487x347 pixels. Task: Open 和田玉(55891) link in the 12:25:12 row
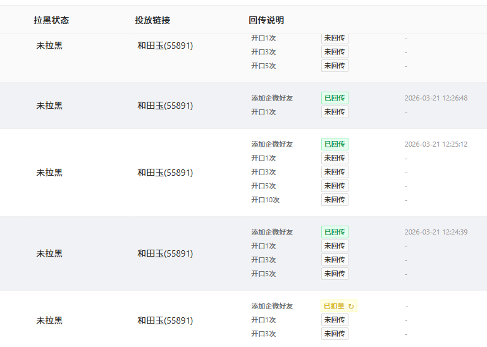click(x=165, y=173)
